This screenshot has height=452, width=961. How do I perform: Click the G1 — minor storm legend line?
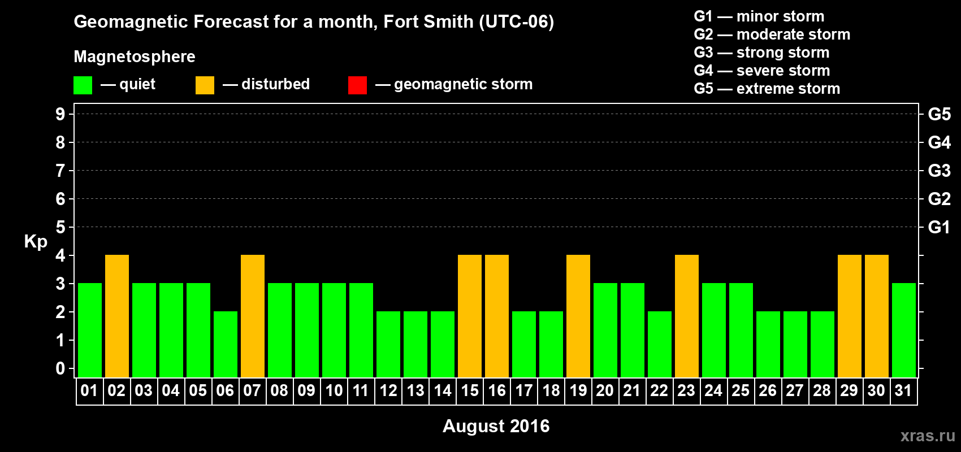pyautogui.click(x=759, y=16)
